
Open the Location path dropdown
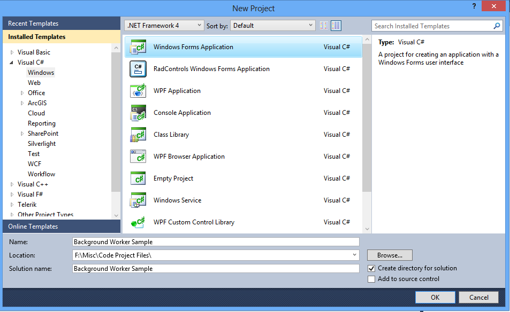pyautogui.click(x=354, y=255)
